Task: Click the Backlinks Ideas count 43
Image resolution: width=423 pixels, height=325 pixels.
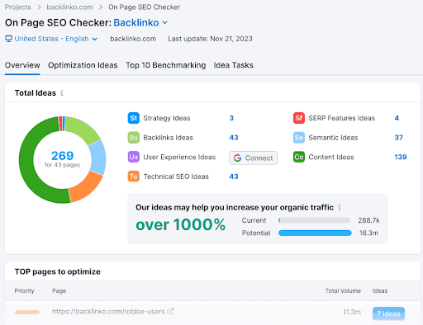Action: (x=234, y=138)
